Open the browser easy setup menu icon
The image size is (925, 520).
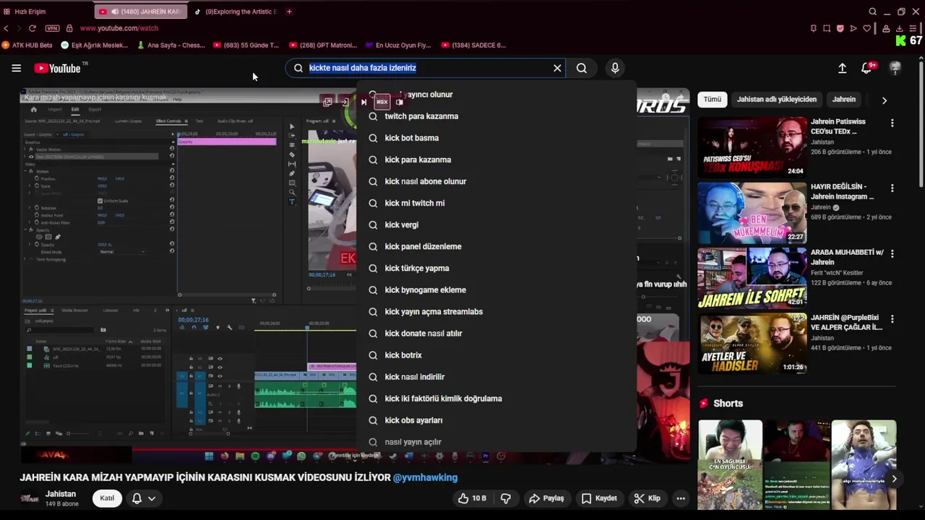913,28
